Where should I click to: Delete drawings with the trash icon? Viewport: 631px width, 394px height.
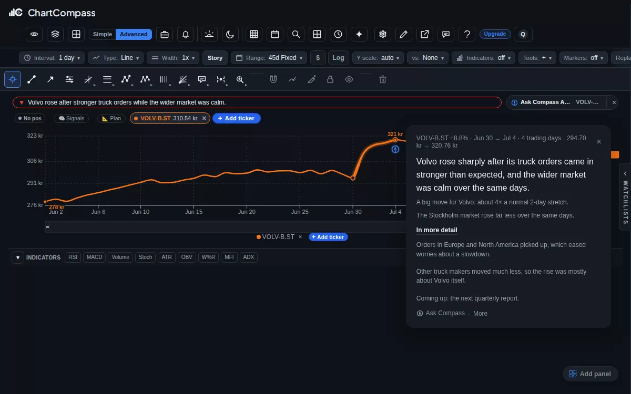[x=383, y=79]
